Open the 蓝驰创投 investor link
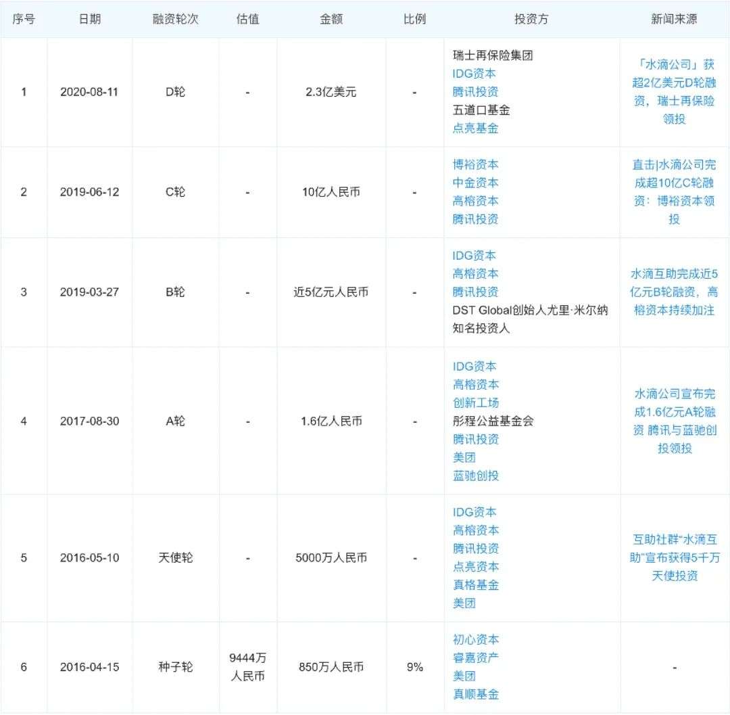This screenshot has width=730, height=715. click(475, 476)
